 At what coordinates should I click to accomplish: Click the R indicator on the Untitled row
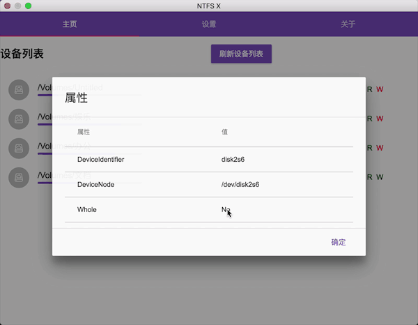[x=369, y=89]
